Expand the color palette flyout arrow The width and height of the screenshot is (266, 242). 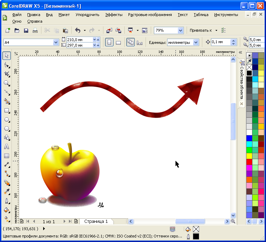tap(249, 55)
